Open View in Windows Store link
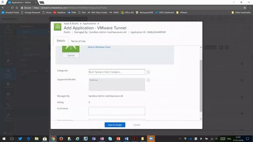This screenshot has height=142, width=253. (x=99, y=47)
